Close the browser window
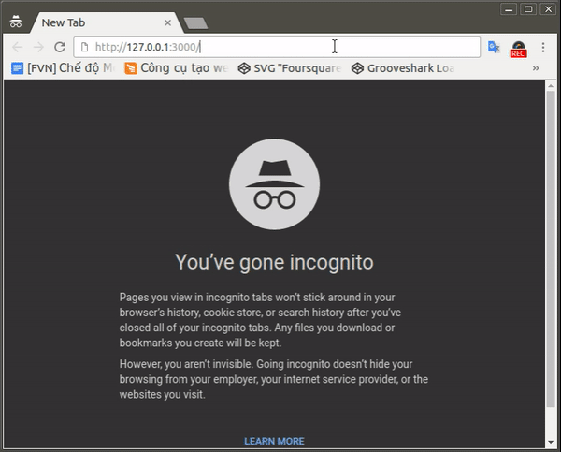This screenshot has height=452, width=561. pos(548,9)
